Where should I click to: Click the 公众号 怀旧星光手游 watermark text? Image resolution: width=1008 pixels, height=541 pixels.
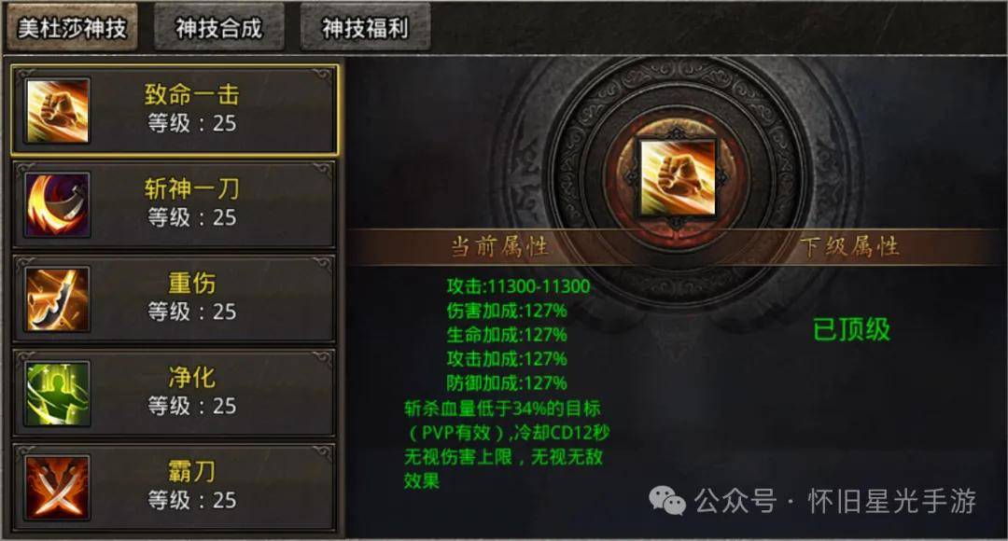(835, 501)
